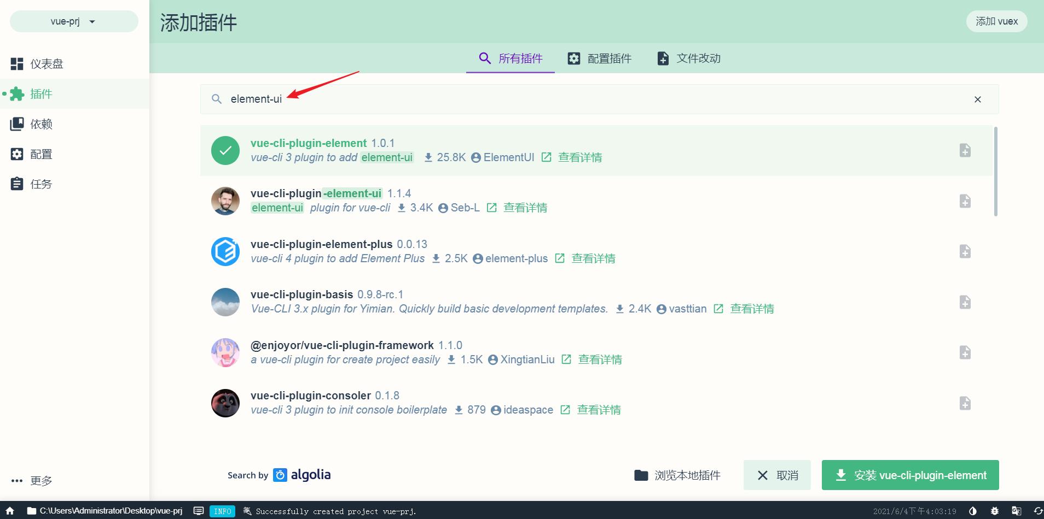Click add-file icon on vue-cli-plugin-element-plus row
Viewport: 1044px width, 519px height.
965,251
